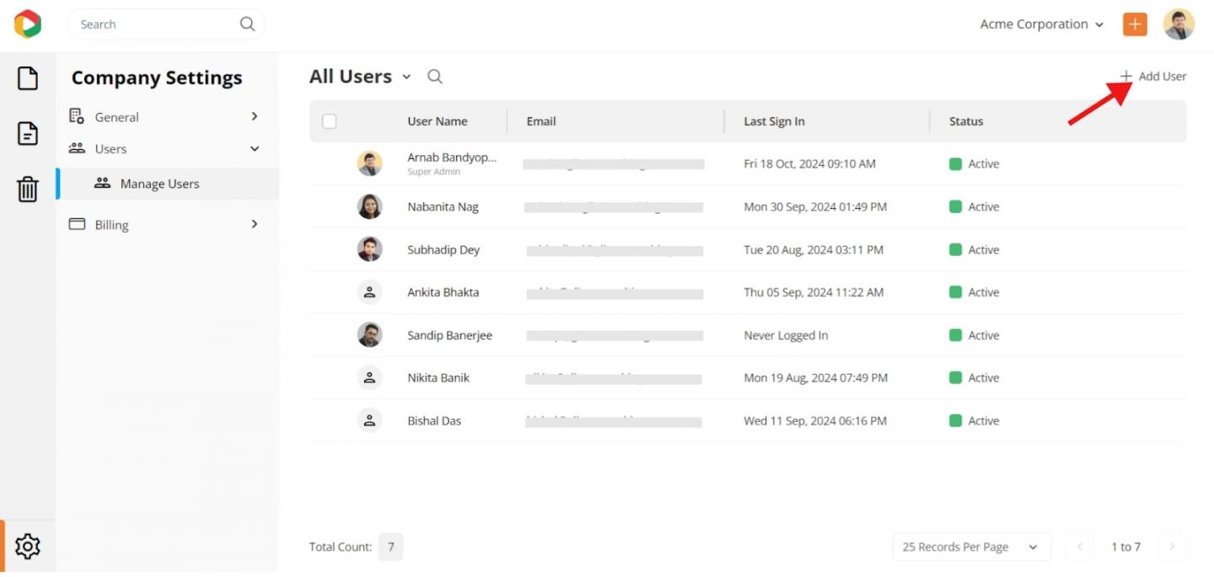The width and height of the screenshot is (1214, 577).
Task: Open the documents icon in left sidebar
Action: [x=28, y=78]
